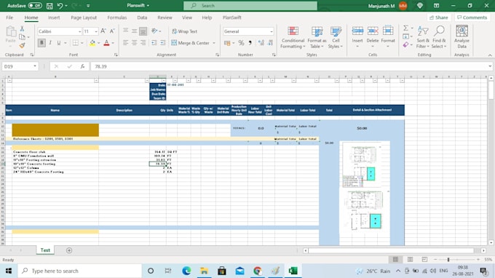Click the Page Break Preview button

(x=424, y=259)
